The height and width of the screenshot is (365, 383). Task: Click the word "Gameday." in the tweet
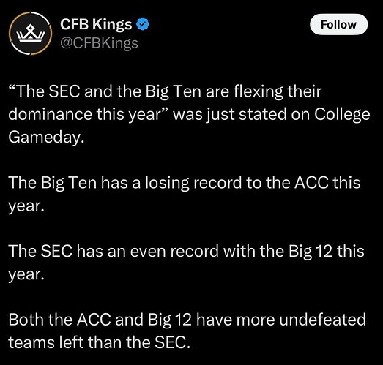tap(46, 138)
